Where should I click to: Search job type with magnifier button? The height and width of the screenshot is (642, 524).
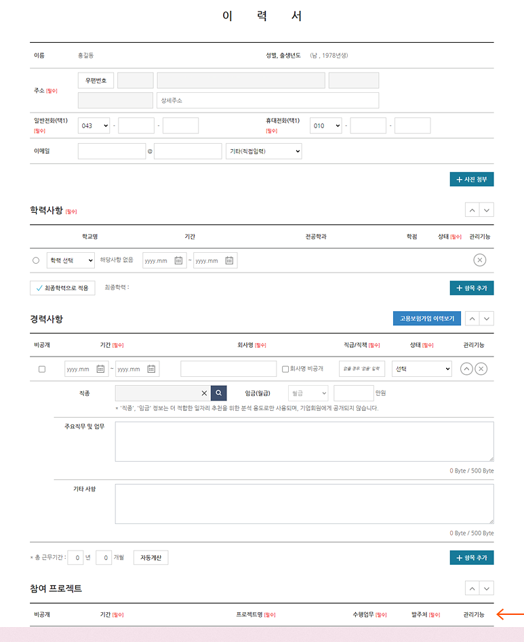tap(218, 393)
